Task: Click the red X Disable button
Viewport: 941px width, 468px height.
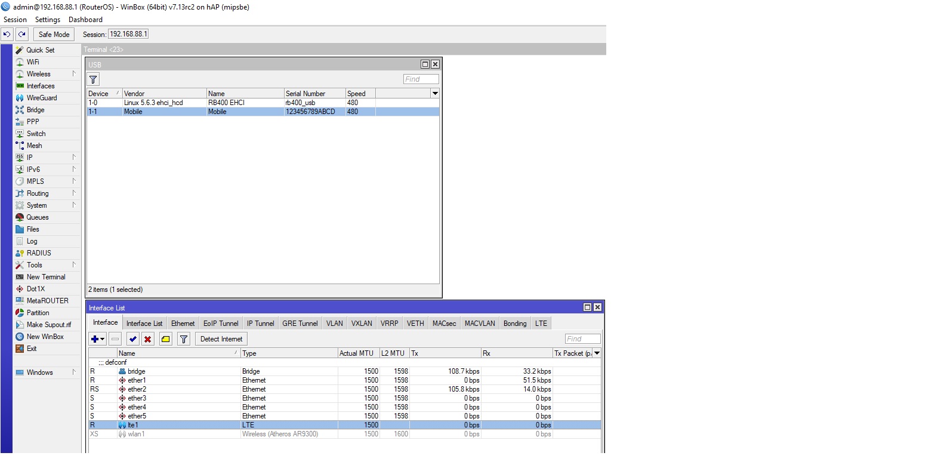Action: pyautogui.click(x=147, y=339)
